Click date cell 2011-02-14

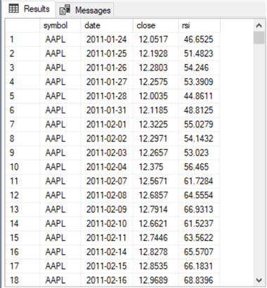107,251
